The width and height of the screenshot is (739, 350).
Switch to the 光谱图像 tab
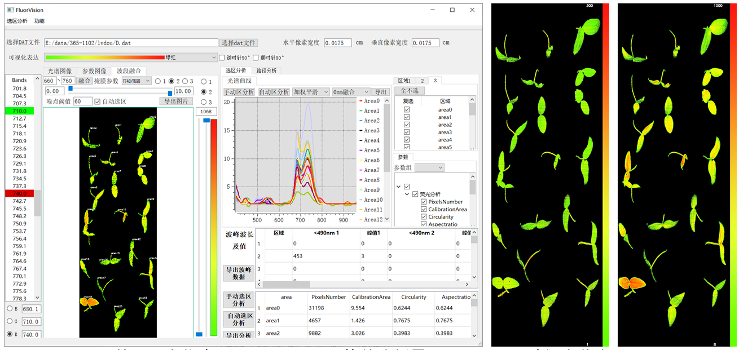(x=59, y=71)
